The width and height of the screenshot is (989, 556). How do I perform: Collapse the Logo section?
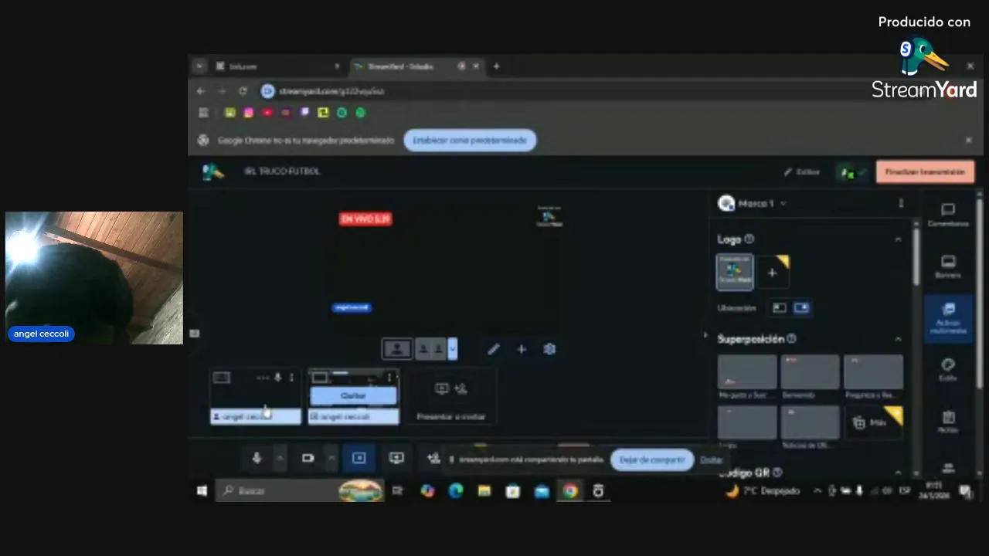(898, 239)
